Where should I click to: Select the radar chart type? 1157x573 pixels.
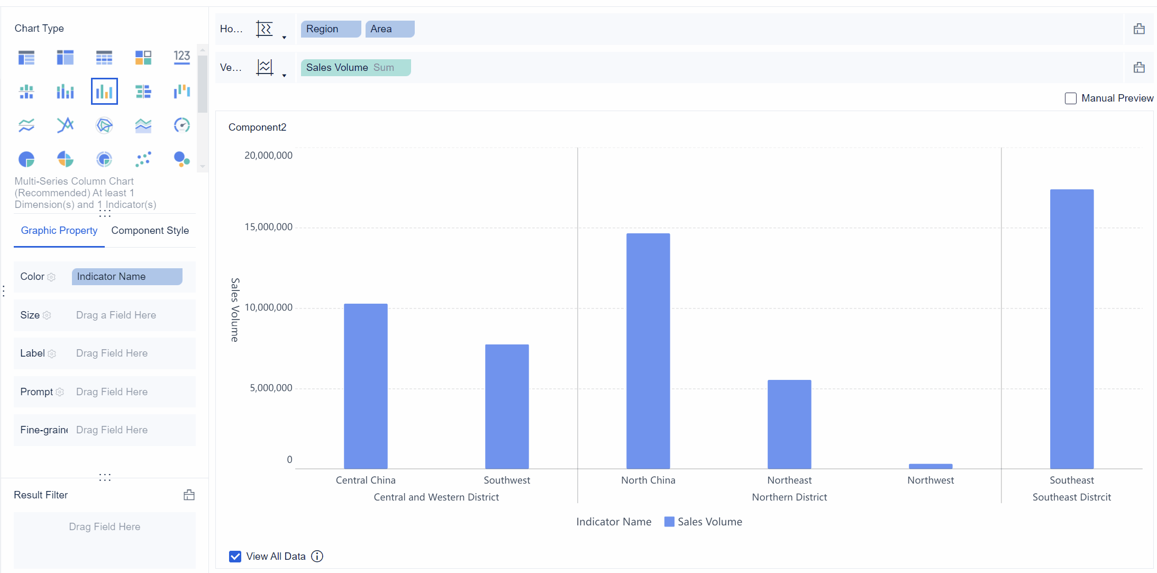click(104, 125)
